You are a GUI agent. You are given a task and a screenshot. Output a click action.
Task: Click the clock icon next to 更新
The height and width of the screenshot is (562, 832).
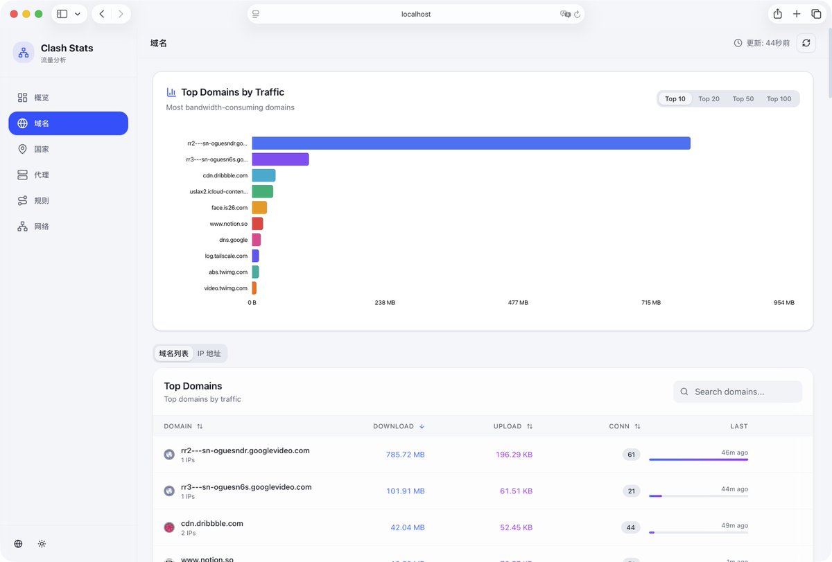point(738,43)
